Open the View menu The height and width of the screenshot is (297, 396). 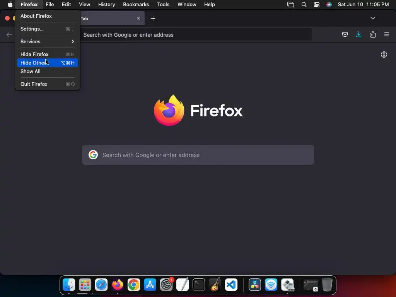tap(84, 4)
